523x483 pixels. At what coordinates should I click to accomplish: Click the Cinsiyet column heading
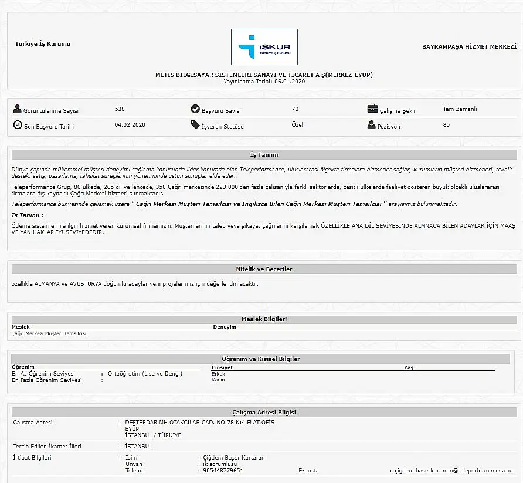pos(222,367)
